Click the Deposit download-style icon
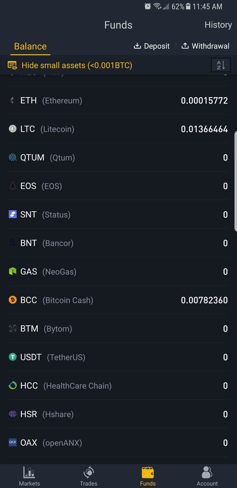 click(137, 46)
